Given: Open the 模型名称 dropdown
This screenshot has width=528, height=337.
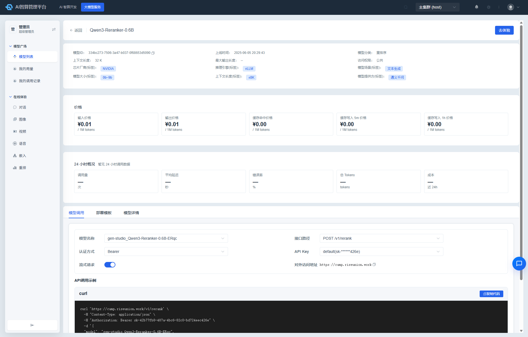Looking at the screenshot, I should point(166,238).
